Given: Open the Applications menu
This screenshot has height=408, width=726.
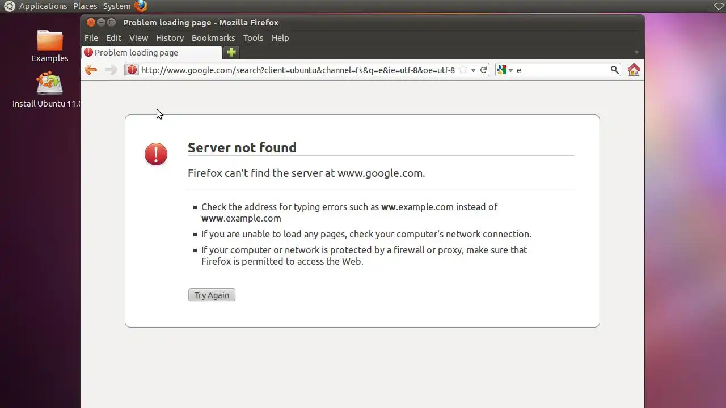Looking at the screenshot, I should click(43, 6).
